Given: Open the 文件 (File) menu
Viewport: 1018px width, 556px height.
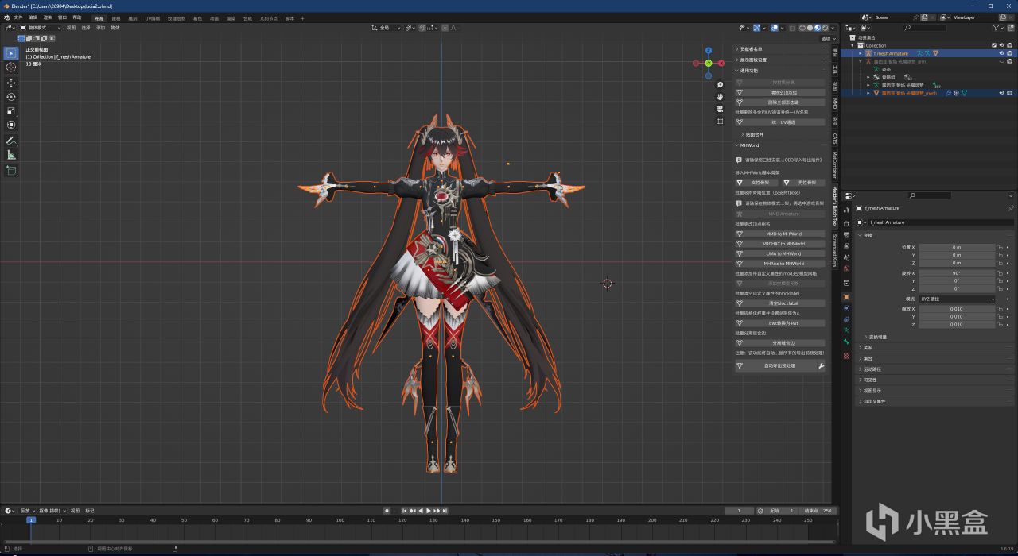Looking at the screenshot, I should [x=17, y=17].
